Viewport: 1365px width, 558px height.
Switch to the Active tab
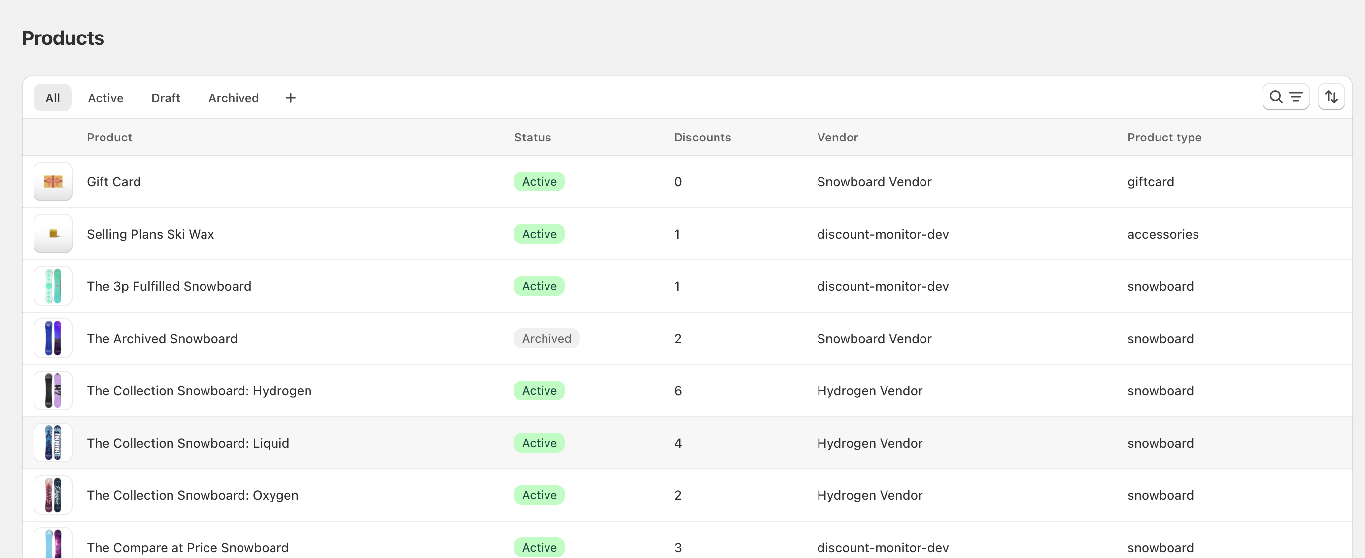pyautogui.click(x=105, y=98)
